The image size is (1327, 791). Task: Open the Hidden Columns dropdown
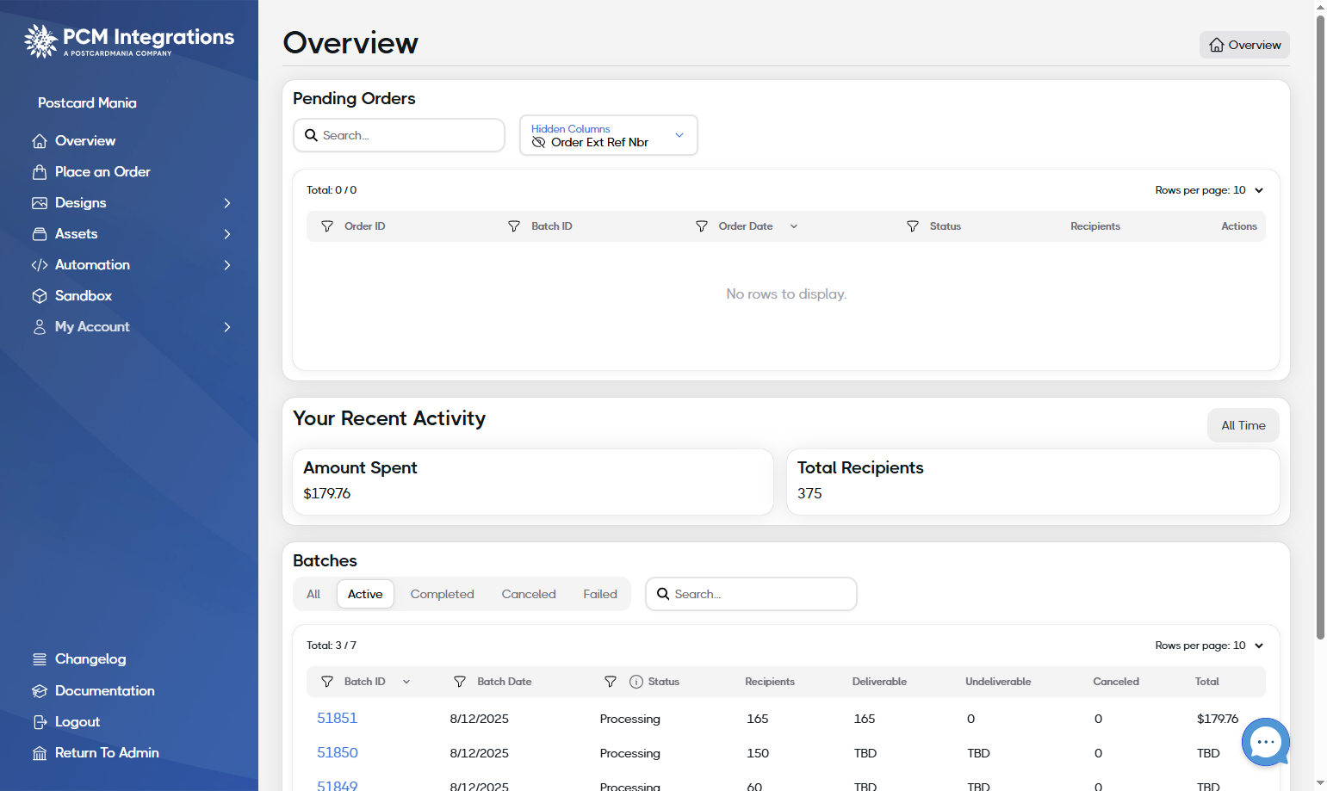tap(609, 135)
